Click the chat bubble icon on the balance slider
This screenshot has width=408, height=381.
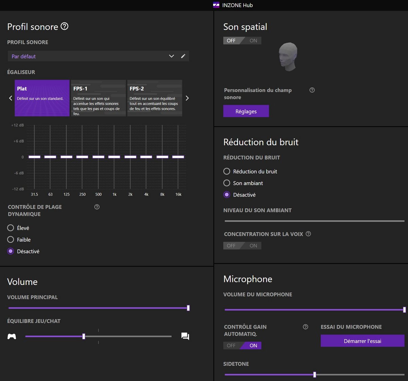185,336
